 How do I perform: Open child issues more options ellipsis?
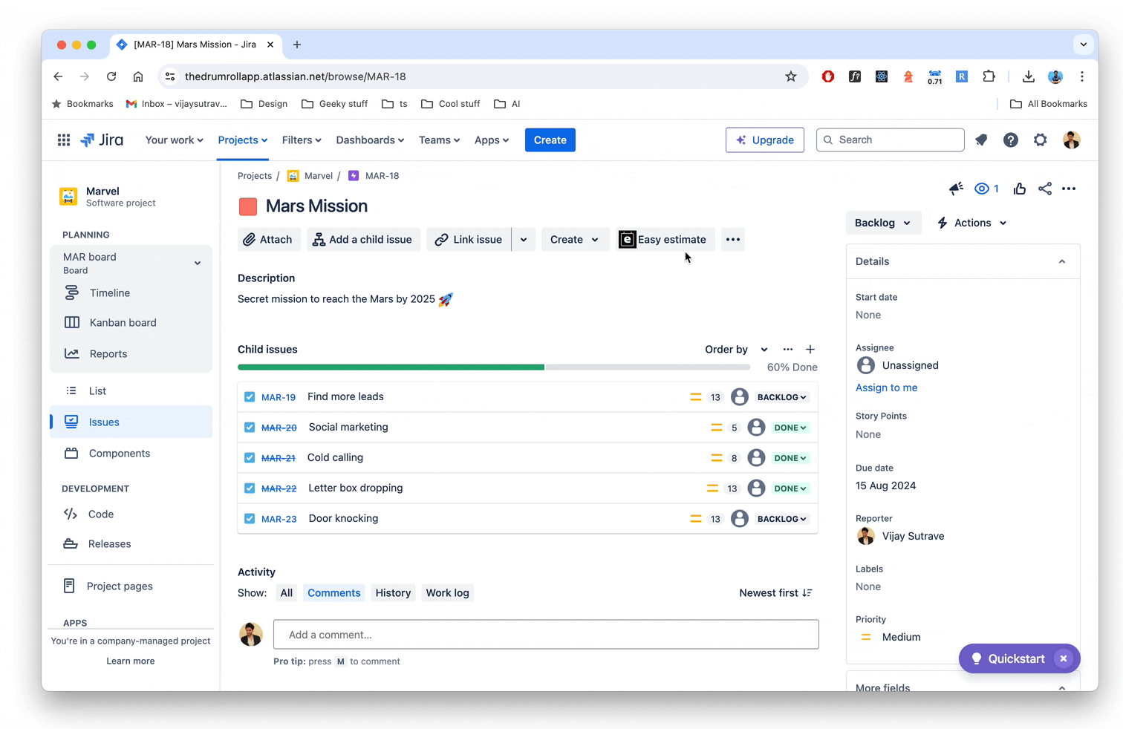point(788,349)
